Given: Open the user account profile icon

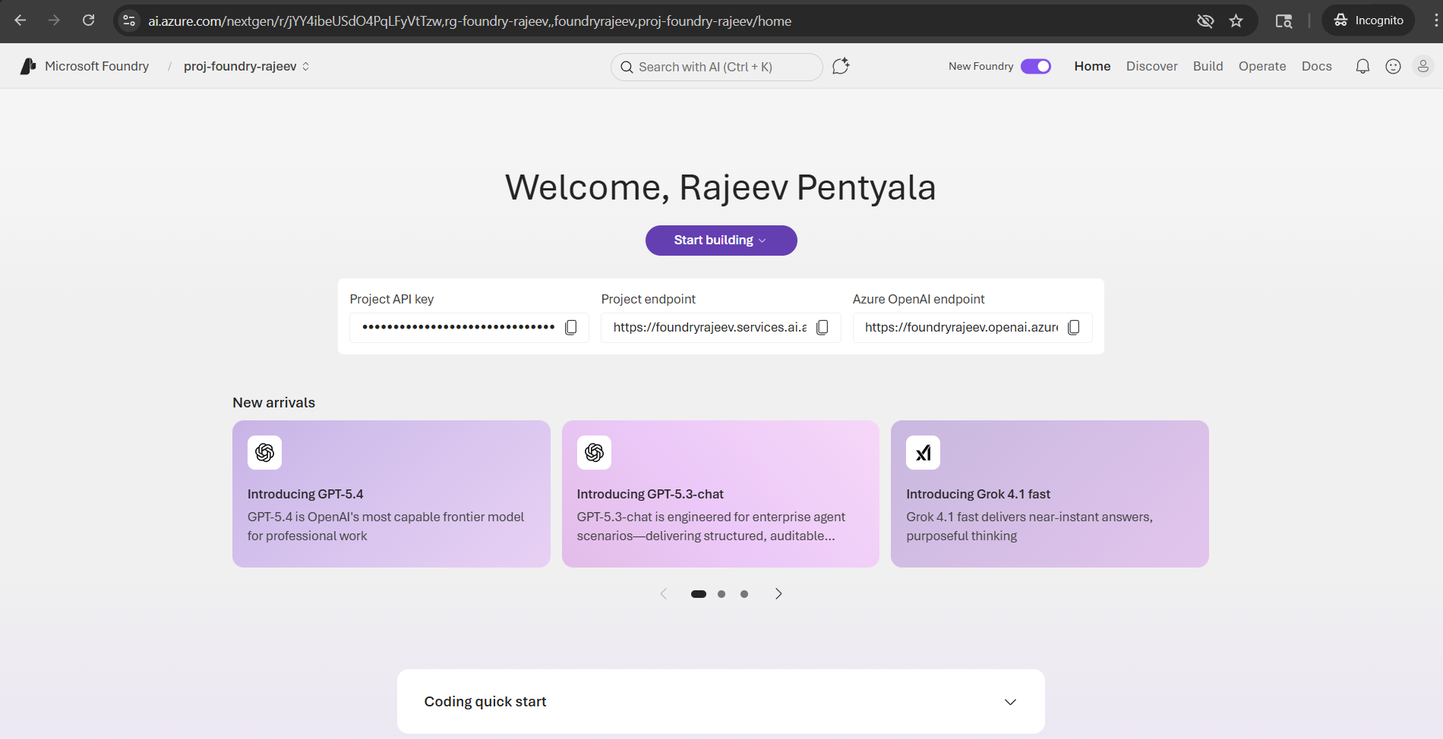Looking at the screenshot, I should 1422,67.
